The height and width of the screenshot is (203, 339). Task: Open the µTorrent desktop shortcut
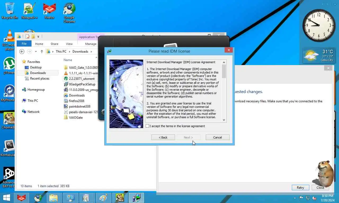click(x=9, y=66)
